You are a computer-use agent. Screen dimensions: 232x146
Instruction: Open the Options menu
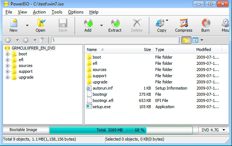point(76,12)
